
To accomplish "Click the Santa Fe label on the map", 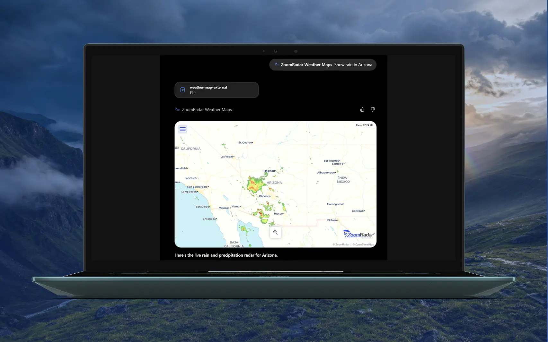I will coord(338,164).
